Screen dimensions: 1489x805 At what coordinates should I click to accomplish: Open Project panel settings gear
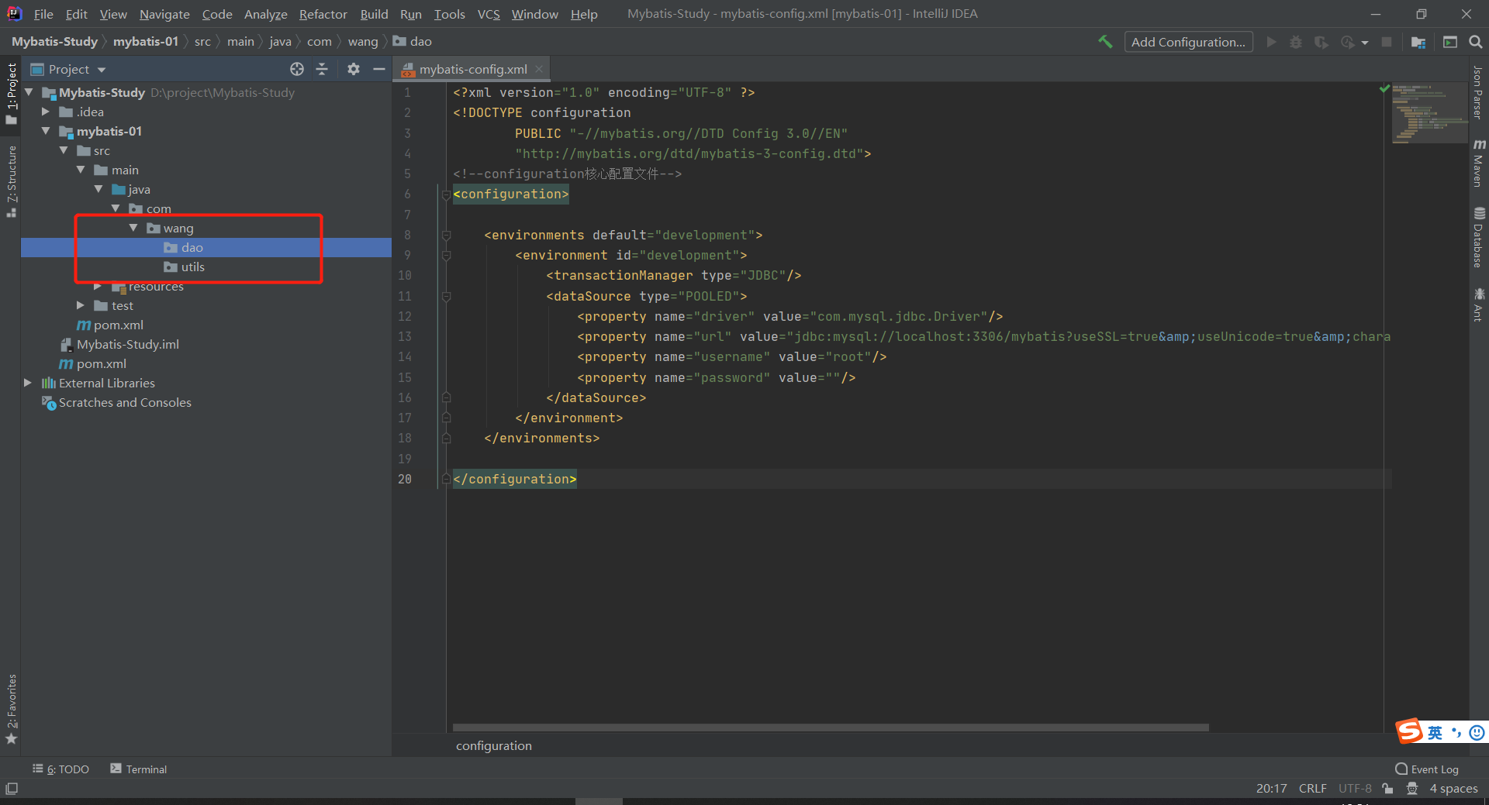coord(354,69)
